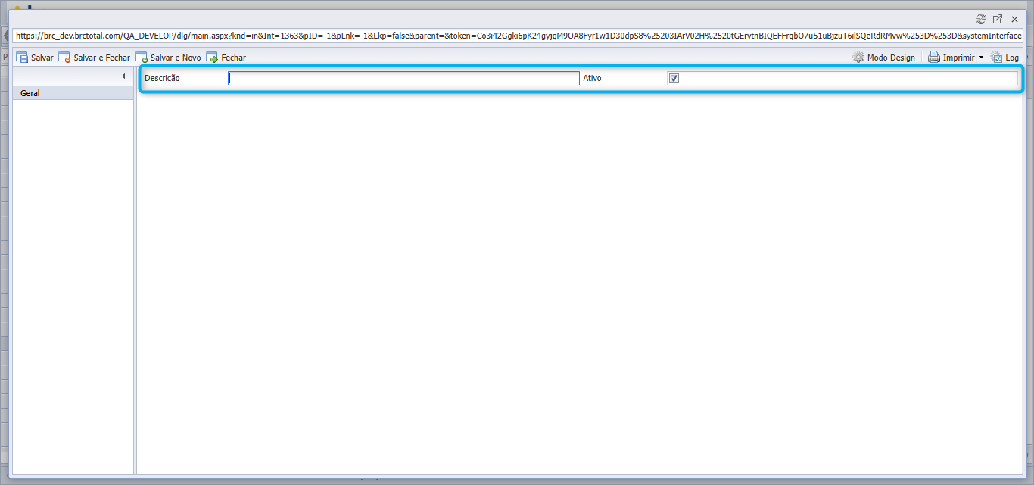Close the dialog with the X

1014,19
